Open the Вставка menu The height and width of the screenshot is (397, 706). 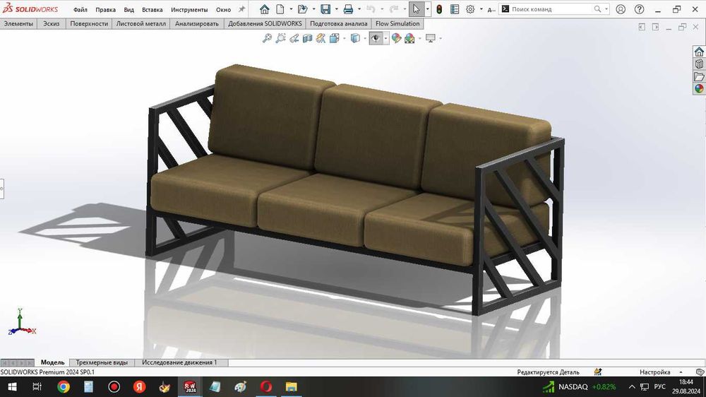(x=152, y=9)
